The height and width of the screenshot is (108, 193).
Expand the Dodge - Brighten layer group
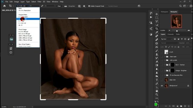[x=165, y=70]
